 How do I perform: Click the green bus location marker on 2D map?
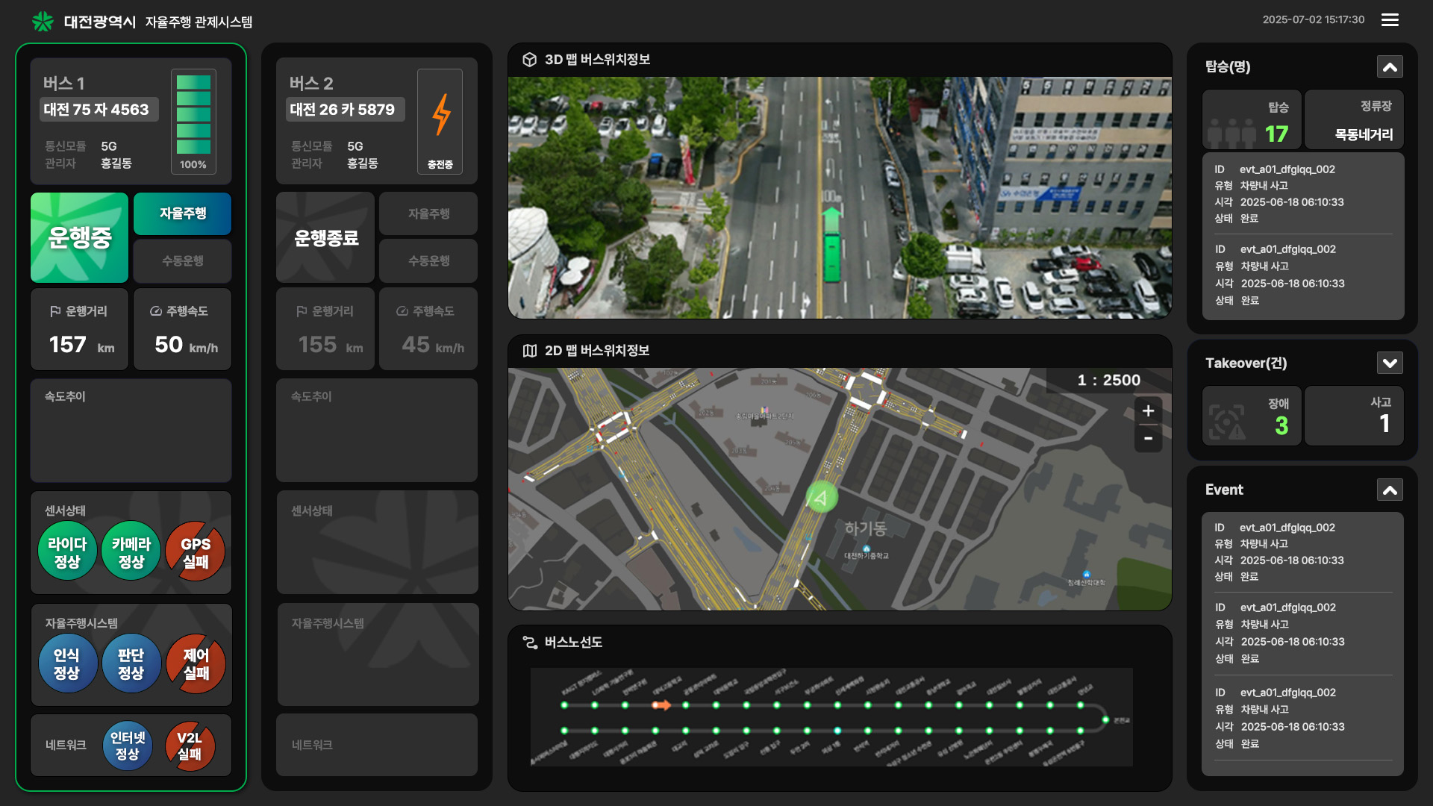pyautogui.click(x=821, y=497)
